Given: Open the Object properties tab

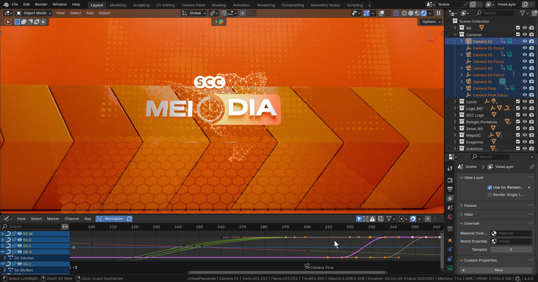Looking at the screenshot, I should 450,240.
